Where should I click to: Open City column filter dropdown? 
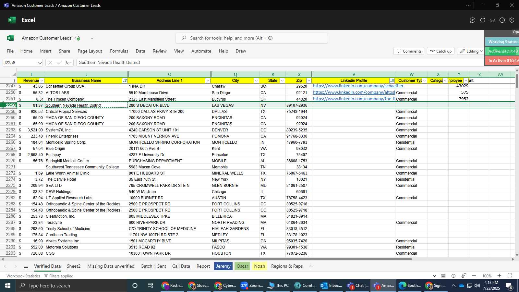(256, 80)
